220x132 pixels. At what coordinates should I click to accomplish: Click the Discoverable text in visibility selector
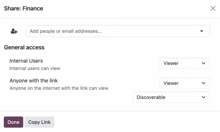click(151, 97)
